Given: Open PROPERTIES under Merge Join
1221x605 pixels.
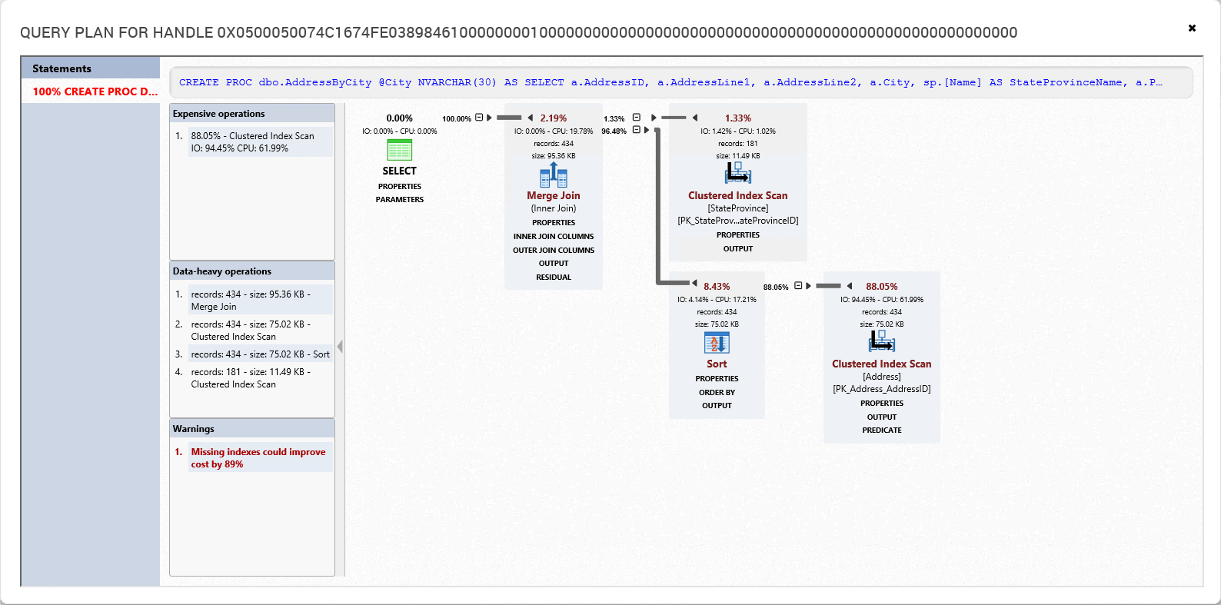Looking at the screenshot, I should pos(554,223).
